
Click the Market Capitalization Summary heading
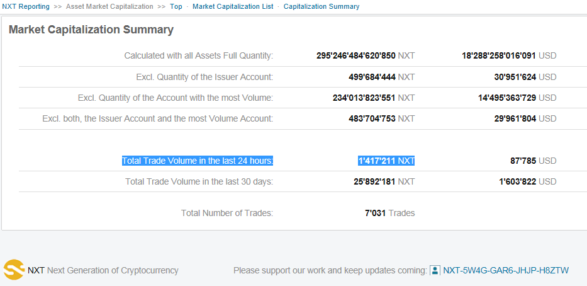91,30
